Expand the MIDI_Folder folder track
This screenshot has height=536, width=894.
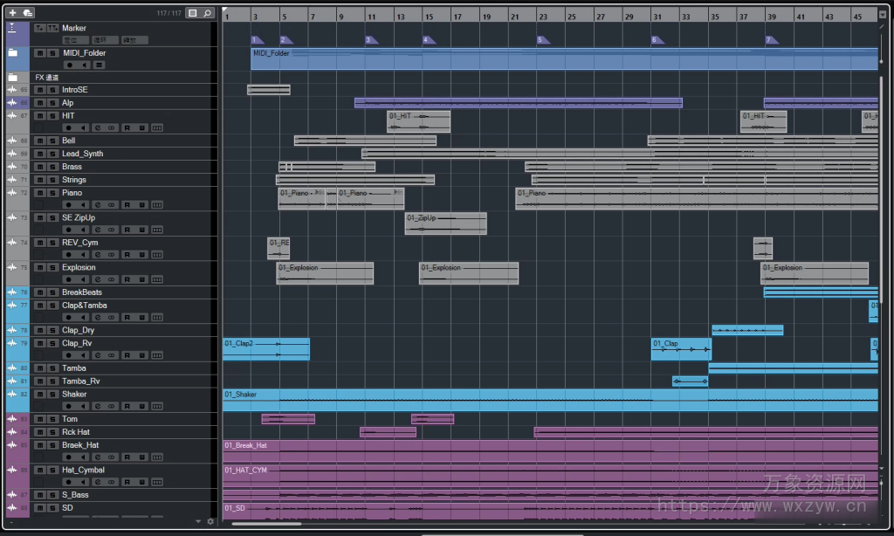pos(12,53)
